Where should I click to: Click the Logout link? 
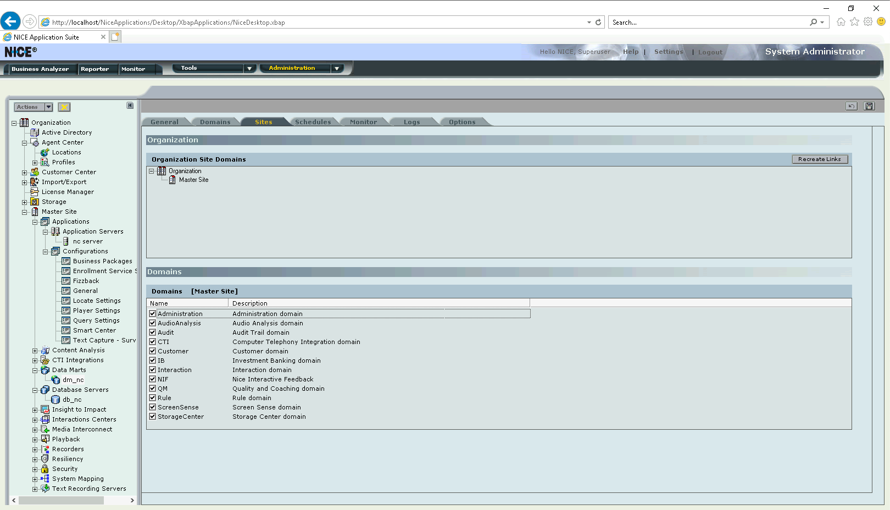pyautogui.click(x=710, y=52)
